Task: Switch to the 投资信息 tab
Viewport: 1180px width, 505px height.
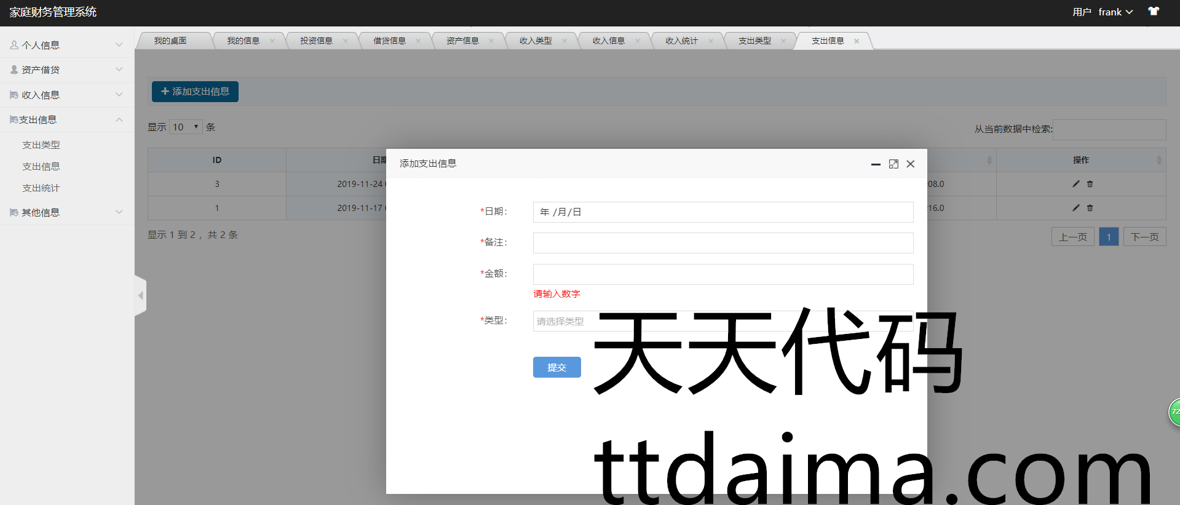Action: (x=316, y=41)
